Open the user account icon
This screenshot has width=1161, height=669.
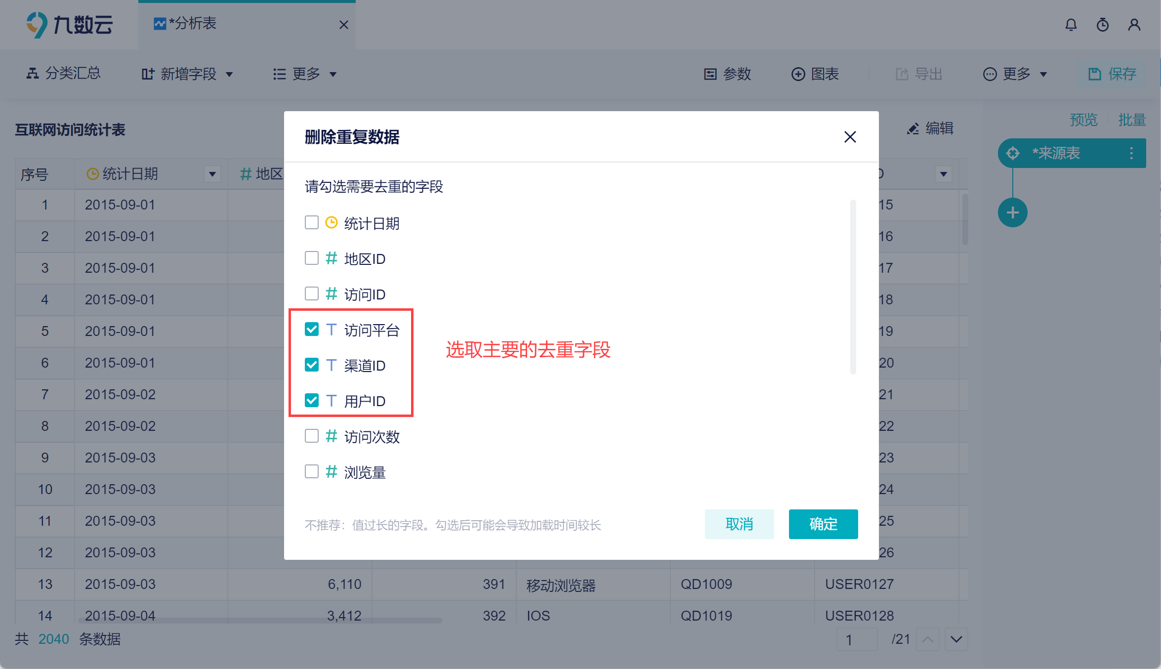click(x=1134, y=25)
